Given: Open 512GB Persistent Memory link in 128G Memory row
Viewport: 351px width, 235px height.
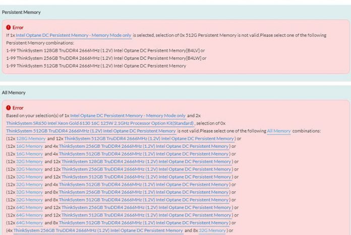Looking at the screenshot, I should (x=149, y=138).
